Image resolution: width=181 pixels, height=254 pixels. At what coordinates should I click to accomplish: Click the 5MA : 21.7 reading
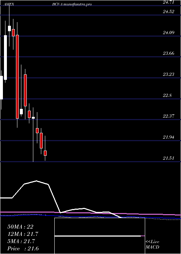(20, 241)
